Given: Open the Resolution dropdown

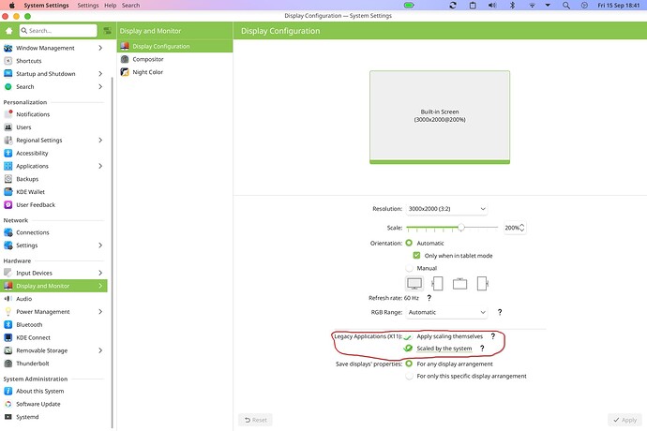Looking at the screenshot, I should tap(446, 209).
